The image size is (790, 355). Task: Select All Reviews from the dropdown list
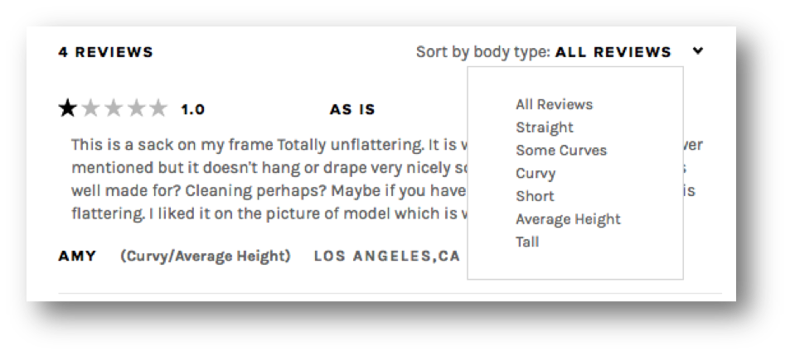(555, 104)
